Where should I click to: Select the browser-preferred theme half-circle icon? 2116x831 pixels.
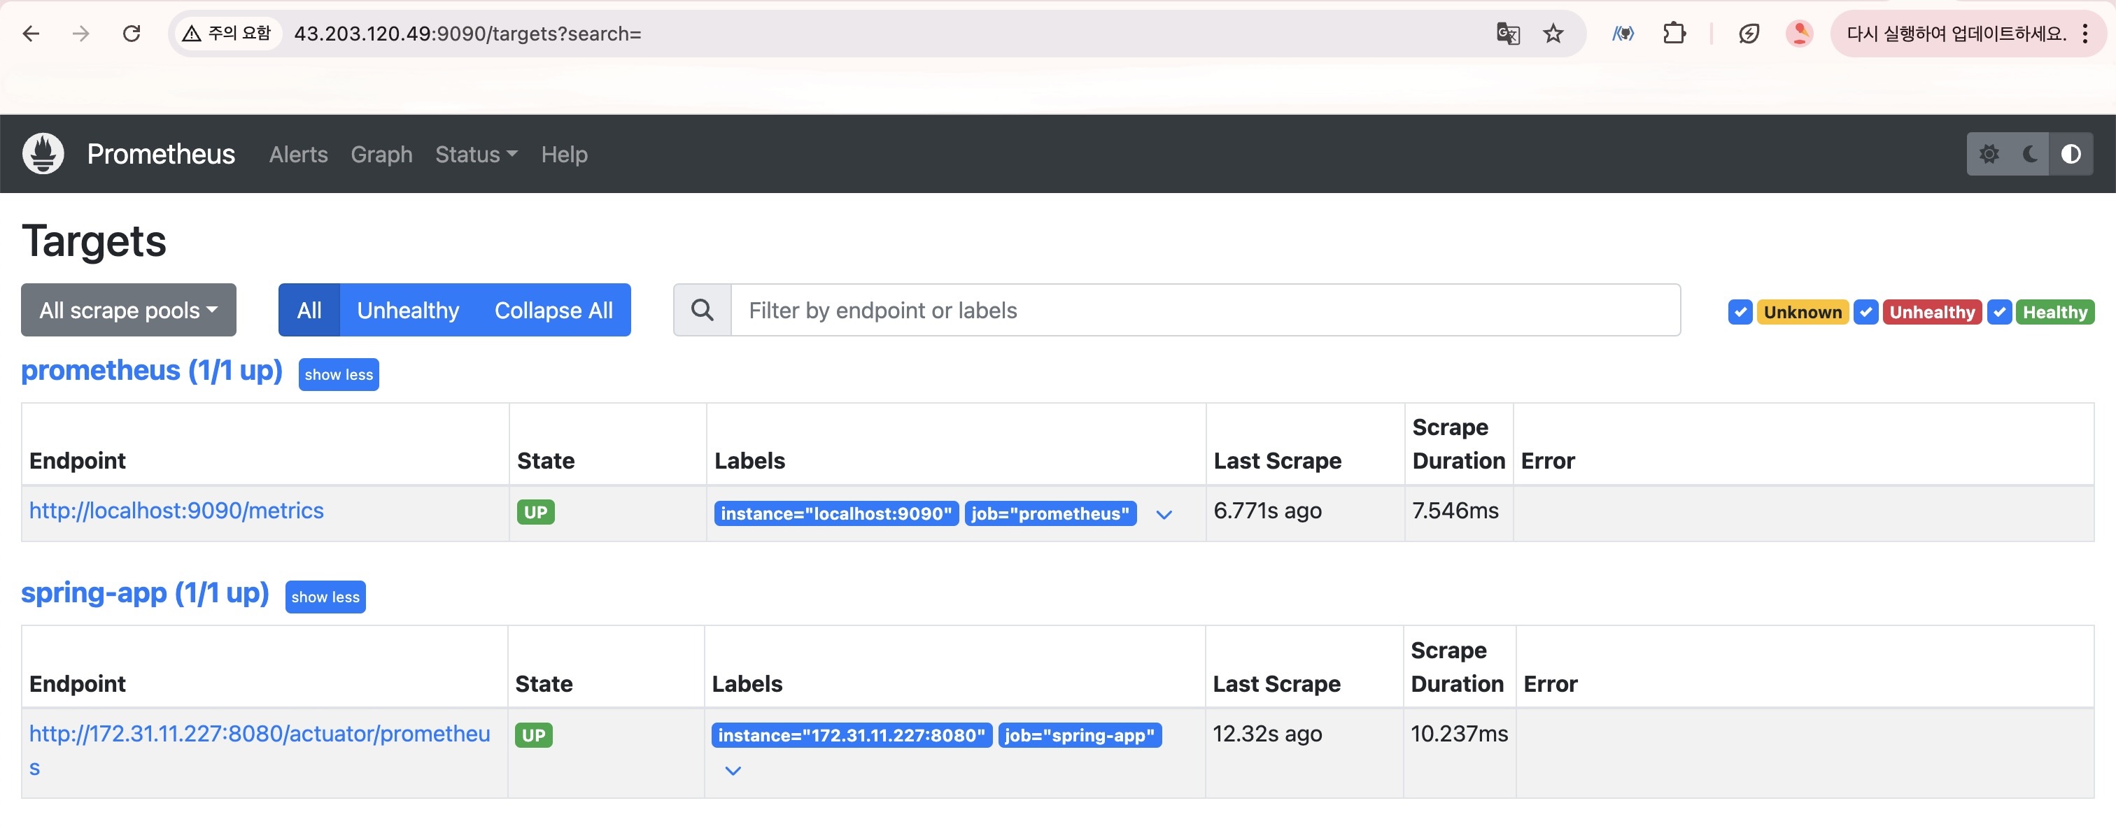(x=2071, y=154)
